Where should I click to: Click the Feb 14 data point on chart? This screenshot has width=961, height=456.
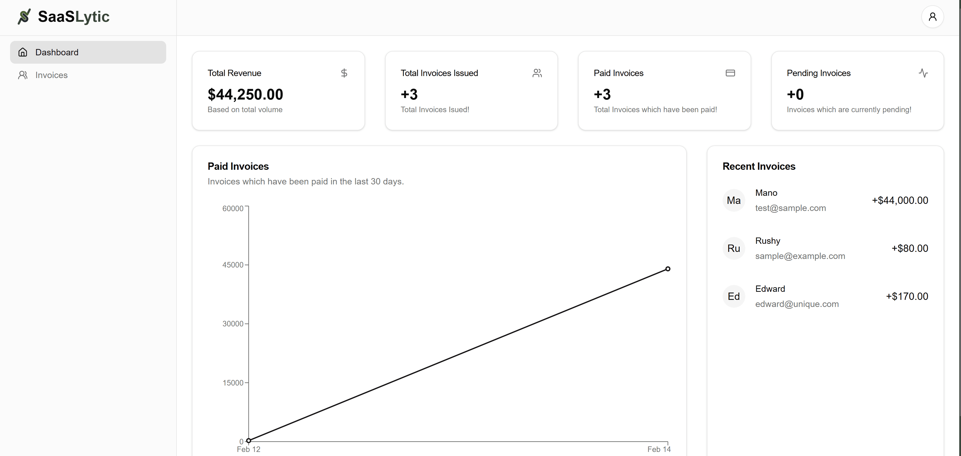[x=668, y=269]
